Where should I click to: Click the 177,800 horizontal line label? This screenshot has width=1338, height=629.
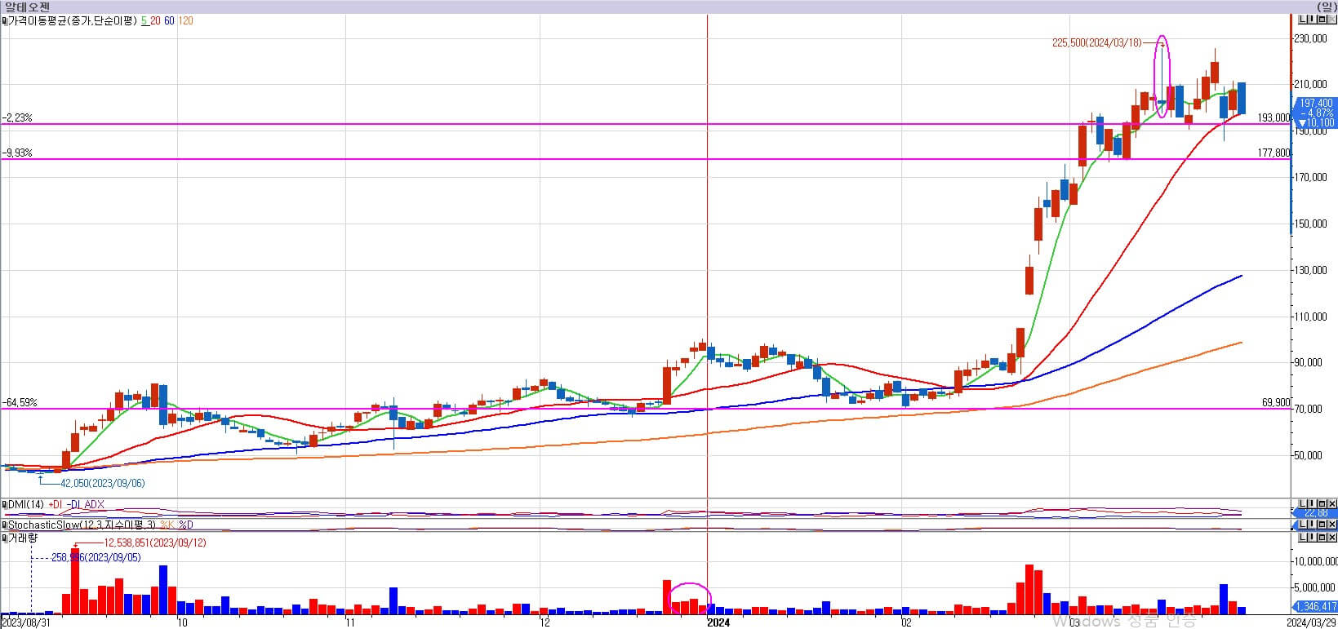click(1274, 153)
